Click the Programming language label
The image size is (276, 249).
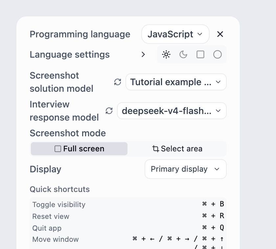pos(80,34)
